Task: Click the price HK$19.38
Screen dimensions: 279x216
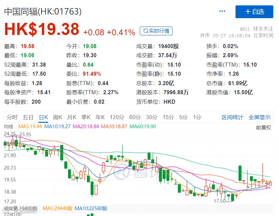Action: click(42, 29)
